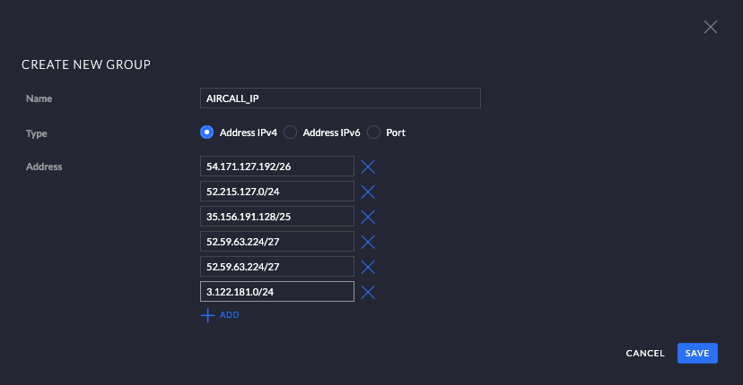
Task: Cancel creating the new group
Action: 645,353
